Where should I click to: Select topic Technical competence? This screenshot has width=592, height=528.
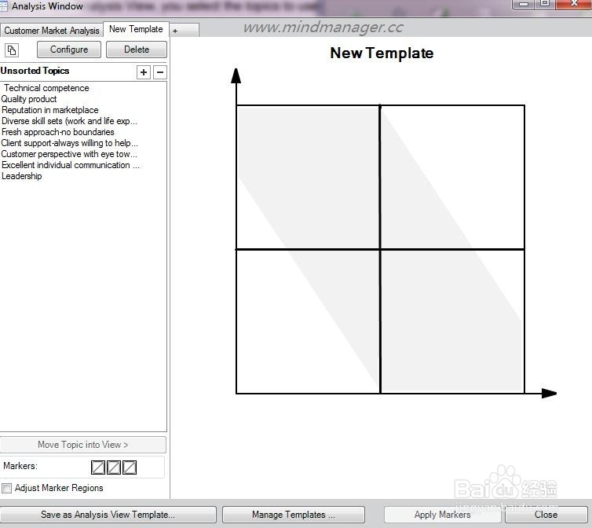[x=46, y=88]
